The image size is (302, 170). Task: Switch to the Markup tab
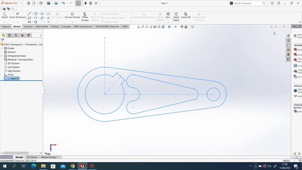55,26
